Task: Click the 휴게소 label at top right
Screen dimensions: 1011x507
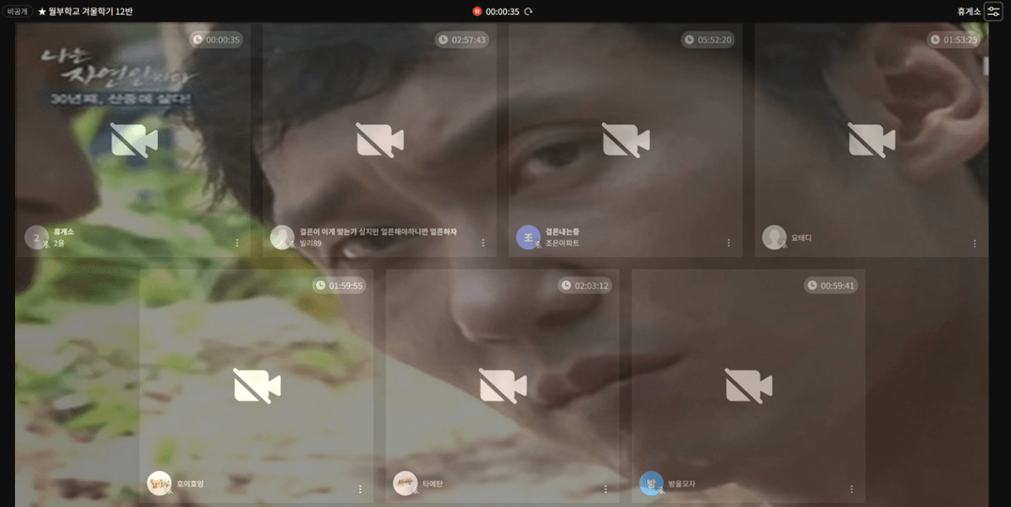Action: pos(969,12)
